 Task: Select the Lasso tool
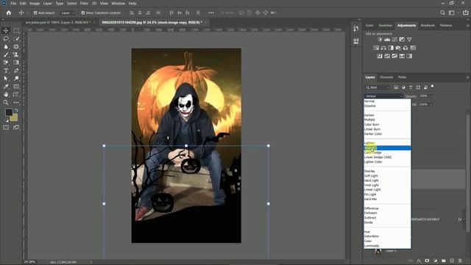point(6,39)
